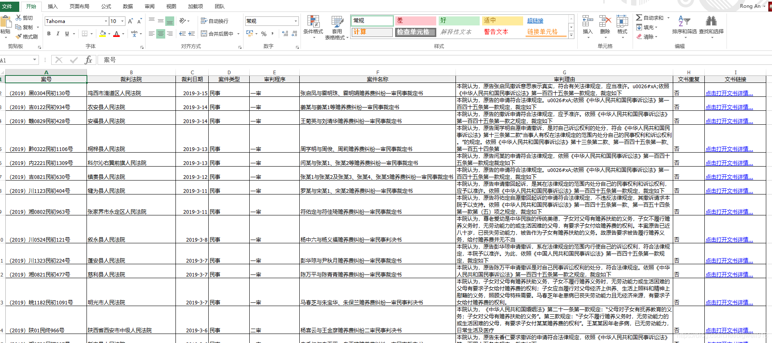The image size is (772, 343).
Task: Click the text orientation icon
Action: pyautogui.click(x=182, y=21)
